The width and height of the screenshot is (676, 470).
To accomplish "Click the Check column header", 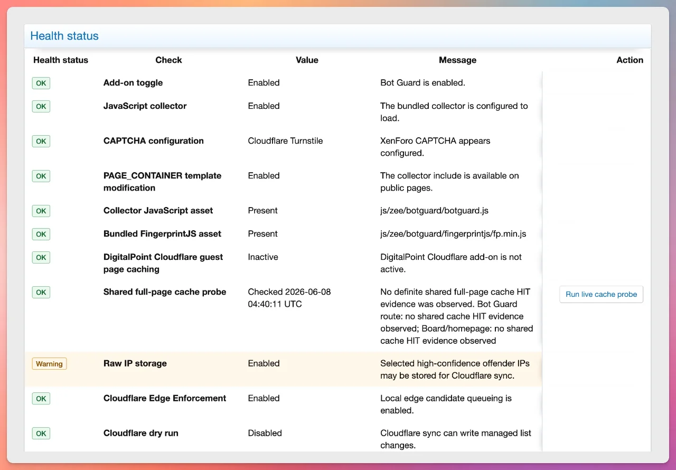I will [168, 60].
